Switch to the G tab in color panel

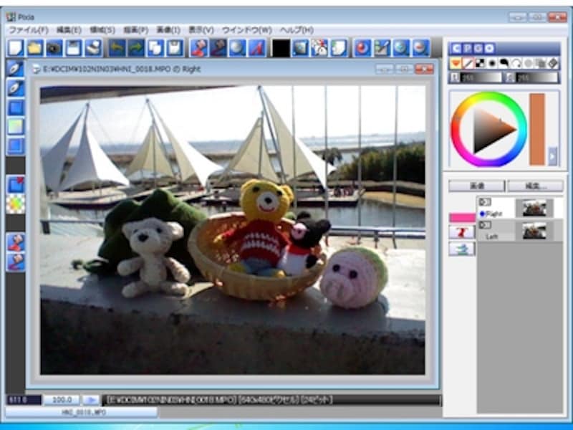(x=478, y=48)
